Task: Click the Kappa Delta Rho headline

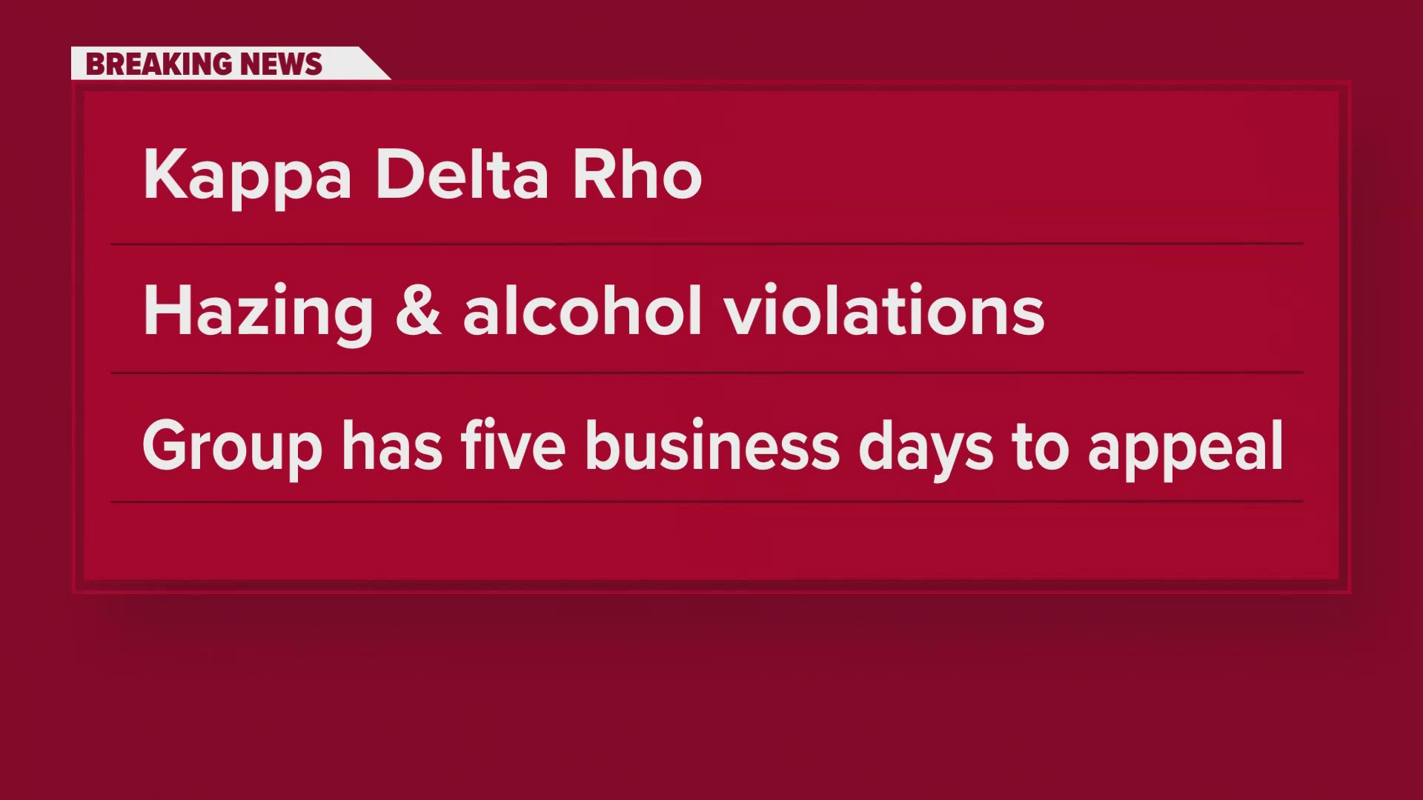Action: 422,175
